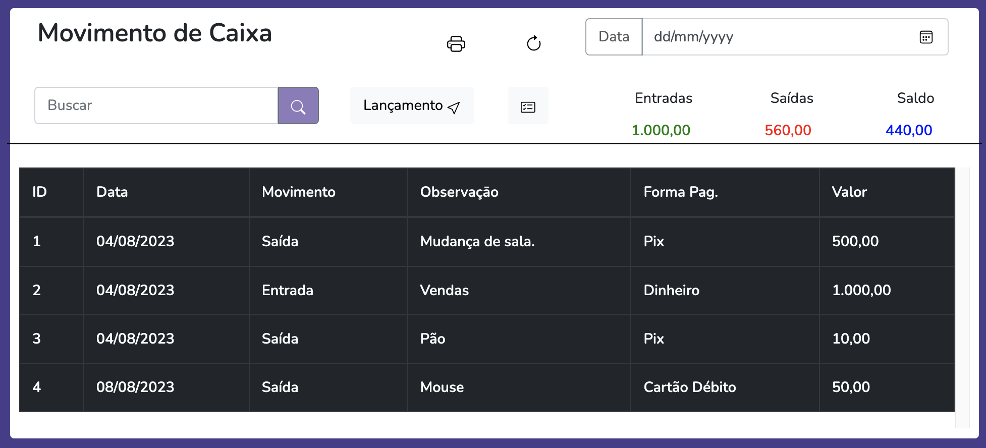The width and height of the screenshot is (986, 448).
Task: Click the refresh circular arrow icon
Action: (x=533, y=44)
